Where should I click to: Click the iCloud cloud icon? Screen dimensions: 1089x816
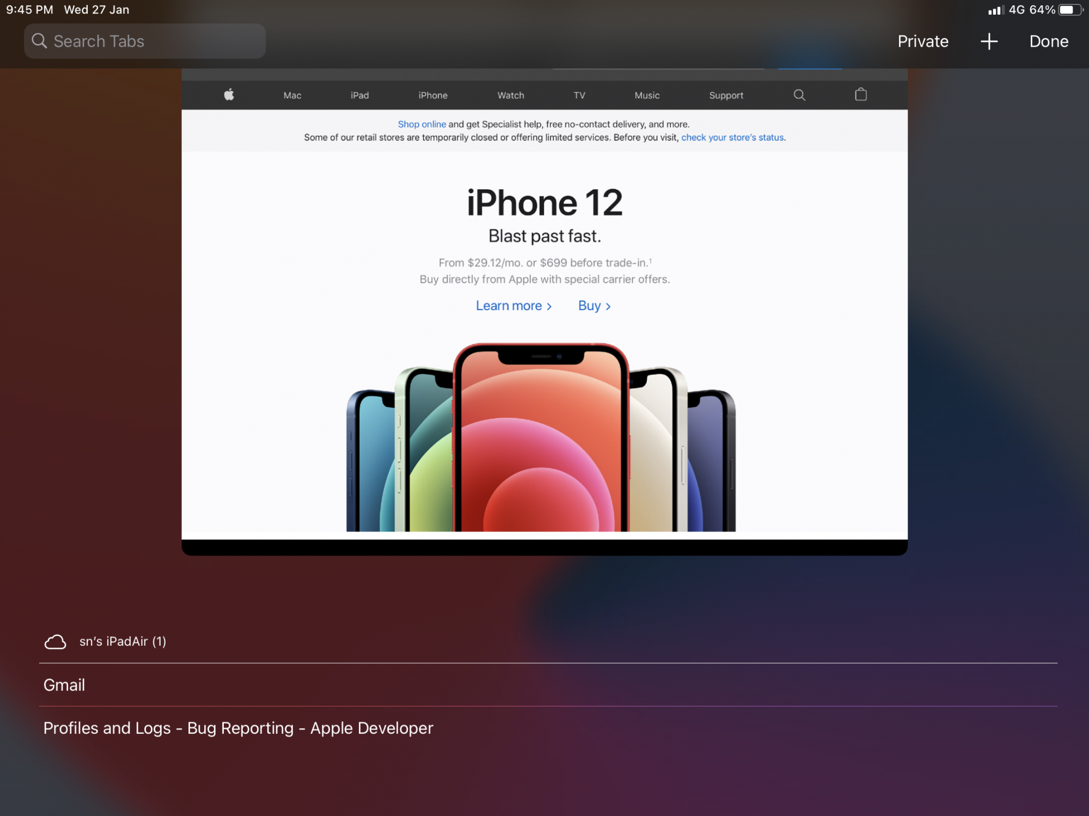tap(55, 642)
